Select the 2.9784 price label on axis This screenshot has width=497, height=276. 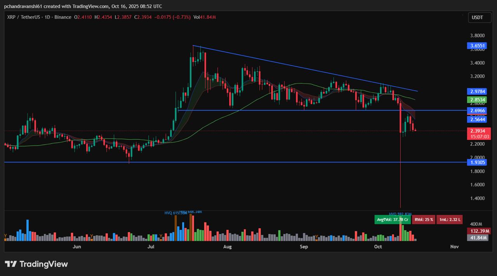477,92
